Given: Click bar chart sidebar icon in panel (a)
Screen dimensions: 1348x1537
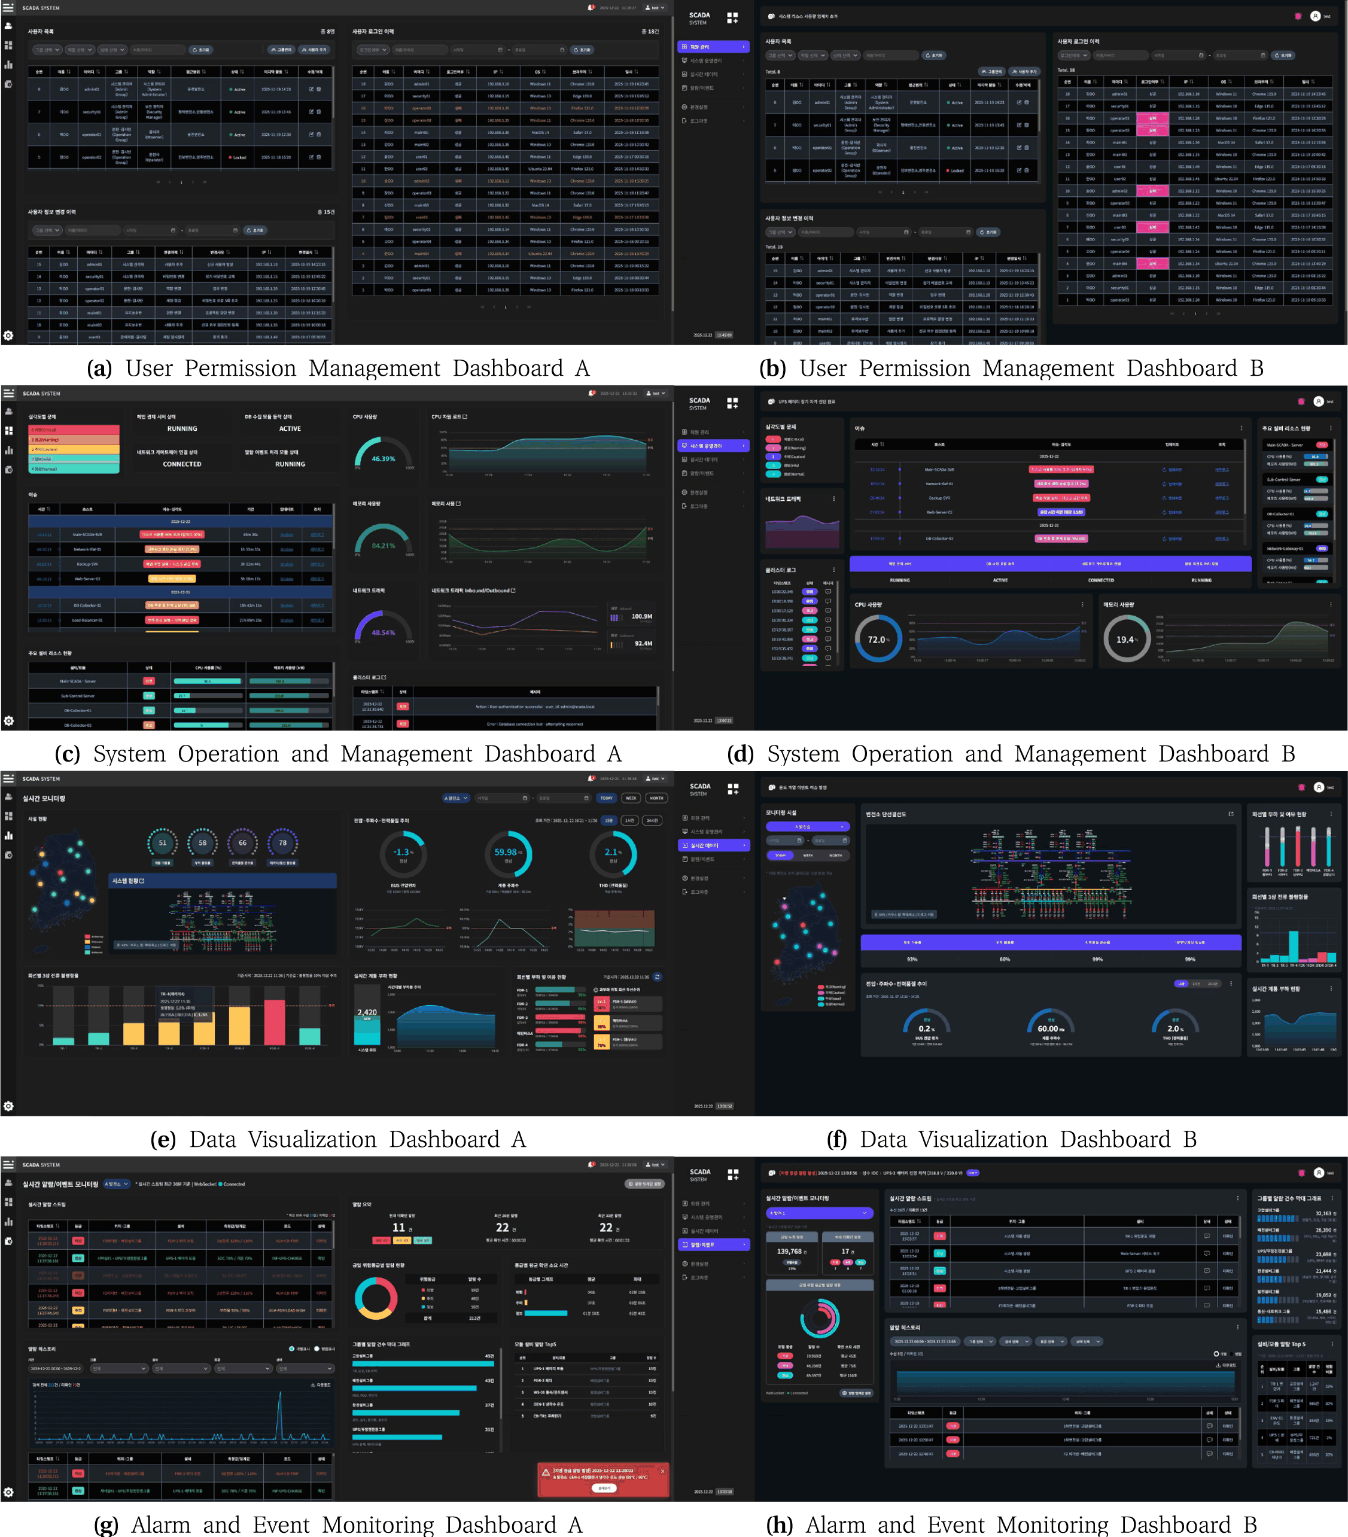Looking at the screenshot, I should (x=8, y=65).
